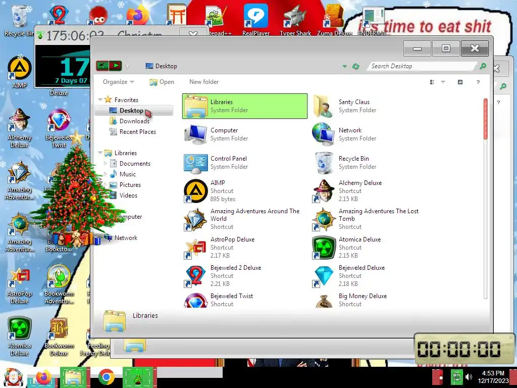Click the search magnifier icon

[x=483, y=66]
